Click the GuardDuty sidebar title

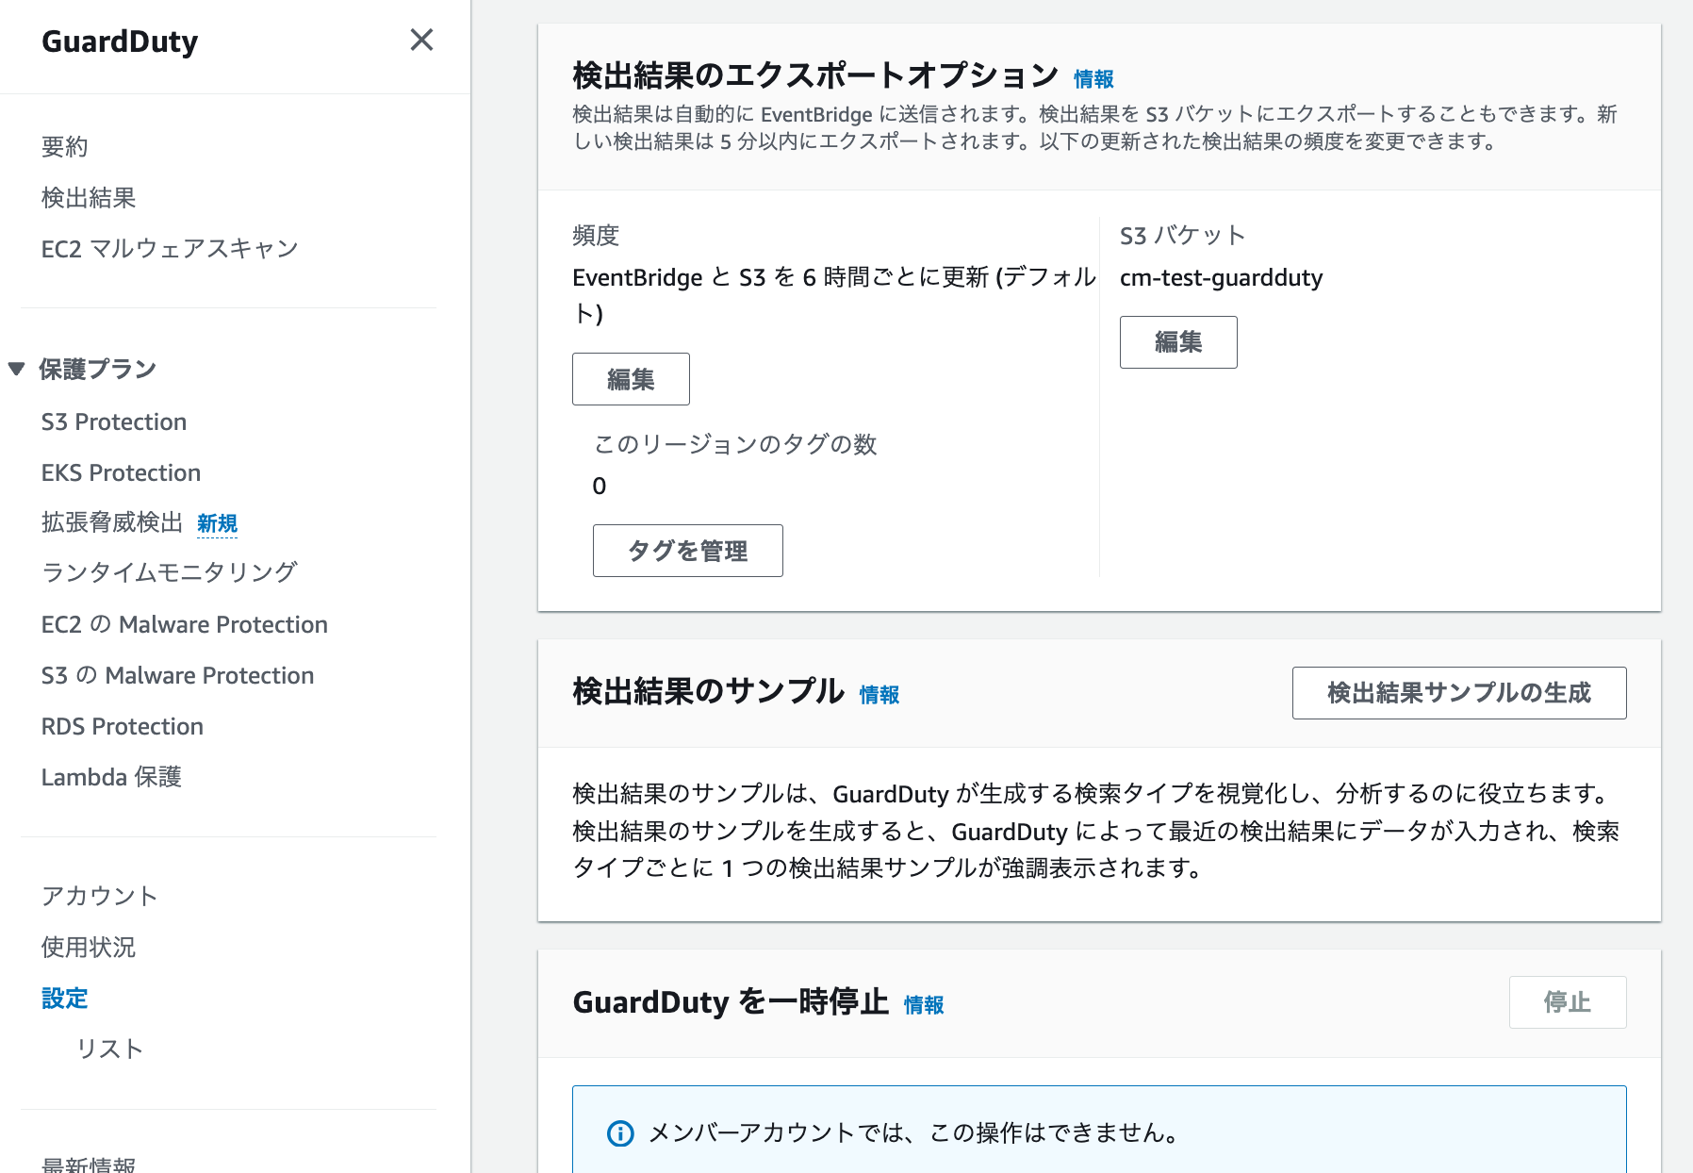(x=120, y=41)
